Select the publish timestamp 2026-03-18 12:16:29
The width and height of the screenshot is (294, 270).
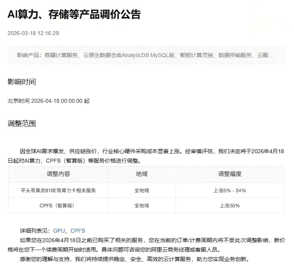tap(33, 33)
